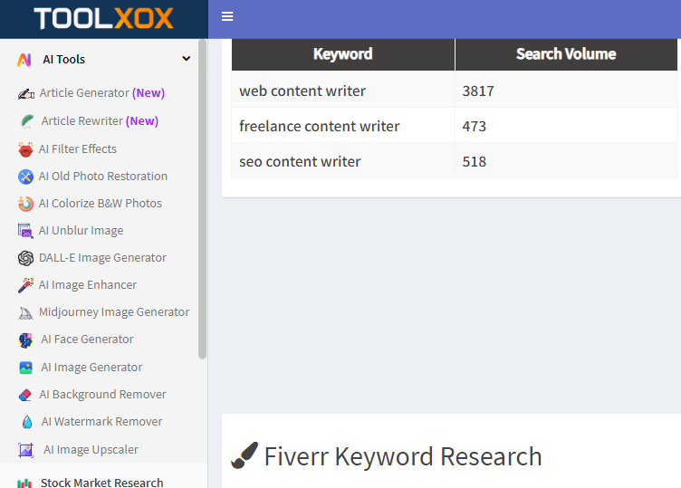This screenshot has height=488, width=681.
Task: Click the TOOLXOX logo
Action: [103, 19]
